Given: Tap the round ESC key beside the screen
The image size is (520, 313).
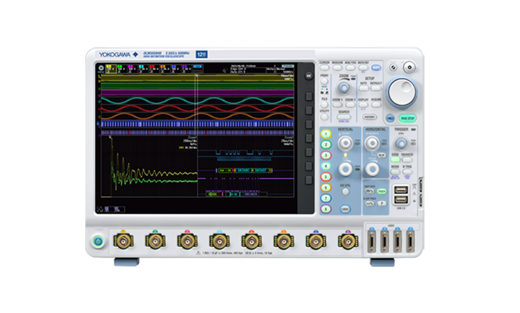Looking at the screenshot, I should click(x=309, y=75).
